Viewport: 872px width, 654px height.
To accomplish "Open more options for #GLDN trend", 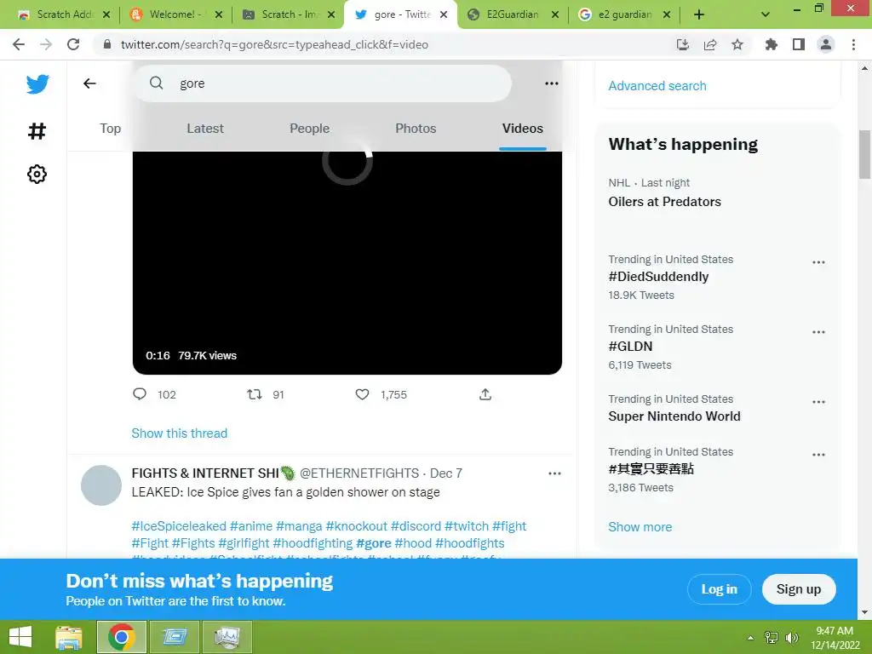I will coord(818,332).
